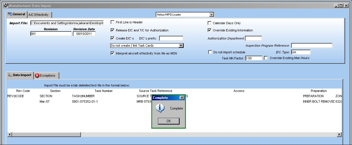The height and width of the screenshot is (145, 352).
Task: Click the horizontal scrollbar right arrow
Action: pyautogui.click(x=339, y=135)
